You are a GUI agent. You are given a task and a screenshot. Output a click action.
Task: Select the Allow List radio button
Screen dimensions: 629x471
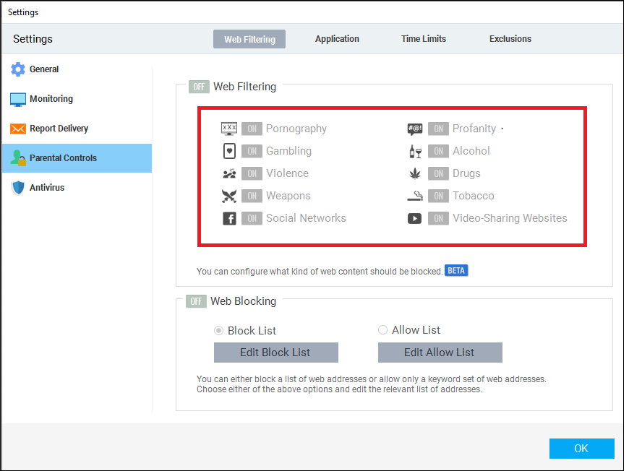[382, 330]
